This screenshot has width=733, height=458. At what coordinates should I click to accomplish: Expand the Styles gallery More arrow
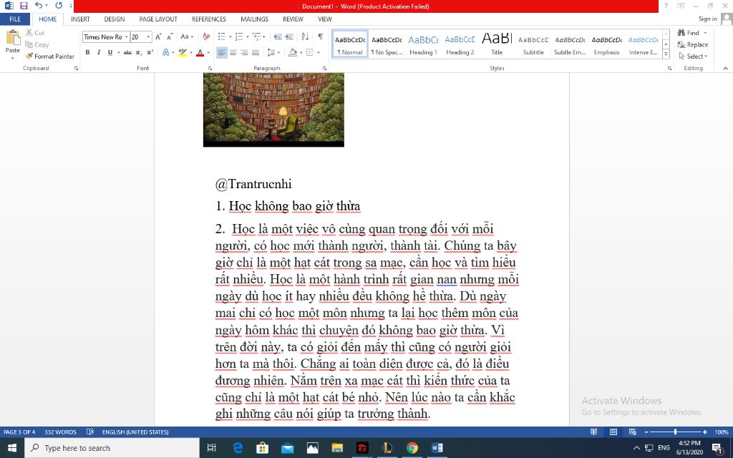(666, 54)
